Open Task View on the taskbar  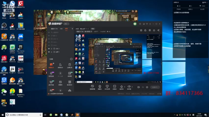coord(45,115)
